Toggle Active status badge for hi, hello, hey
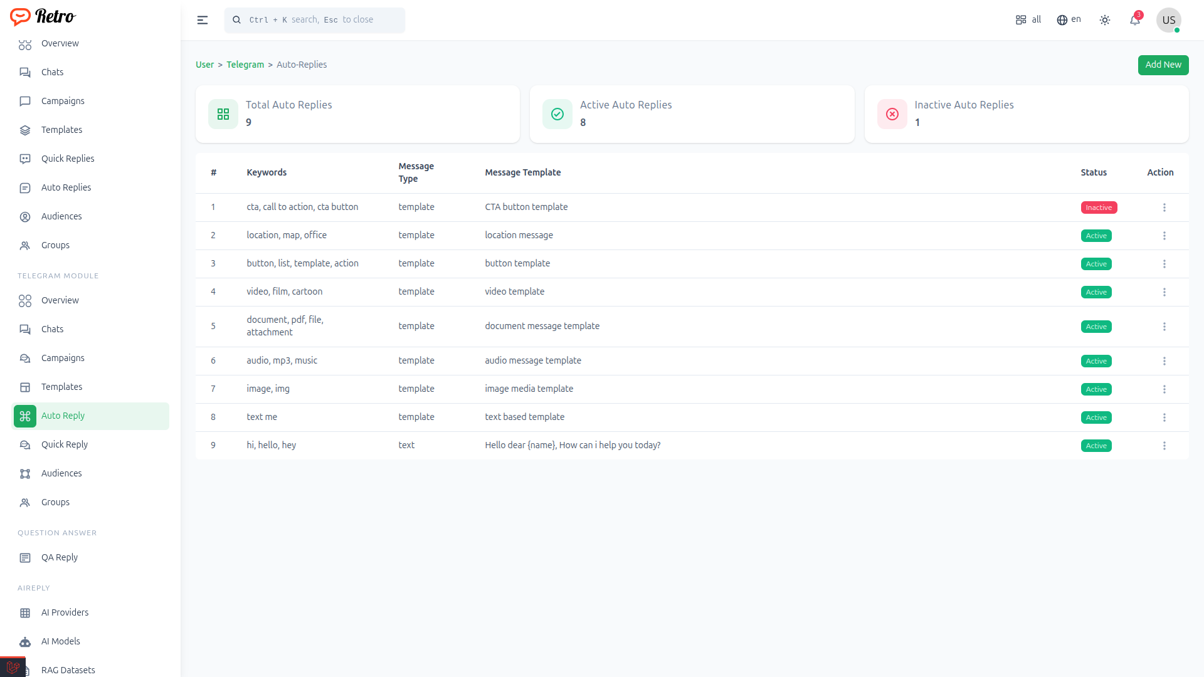Screen dimensions: 1204x677 (x=1096, y=446)
